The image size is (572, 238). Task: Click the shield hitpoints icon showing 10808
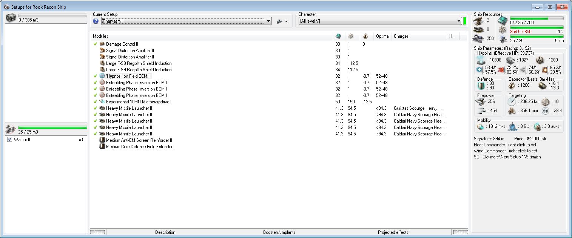click(481, 60)
